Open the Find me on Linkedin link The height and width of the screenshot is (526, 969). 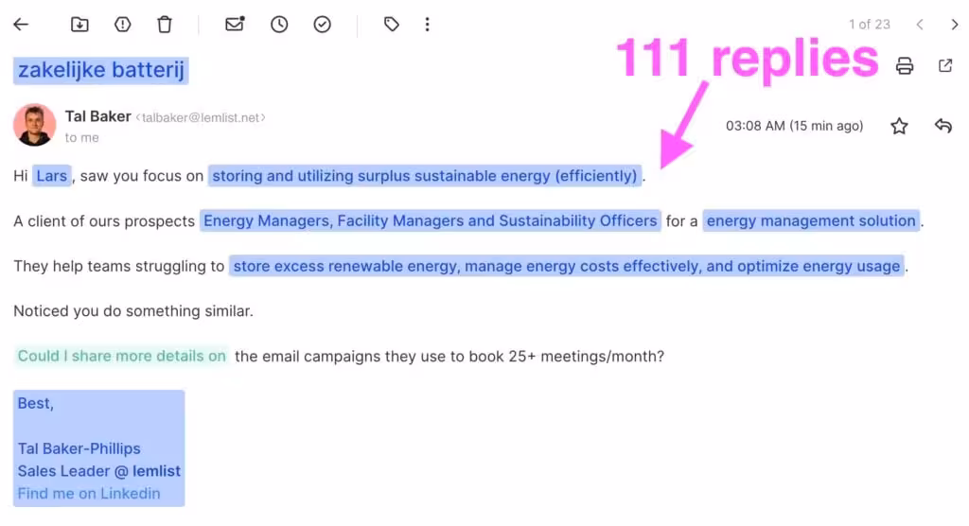pos(89,493)
